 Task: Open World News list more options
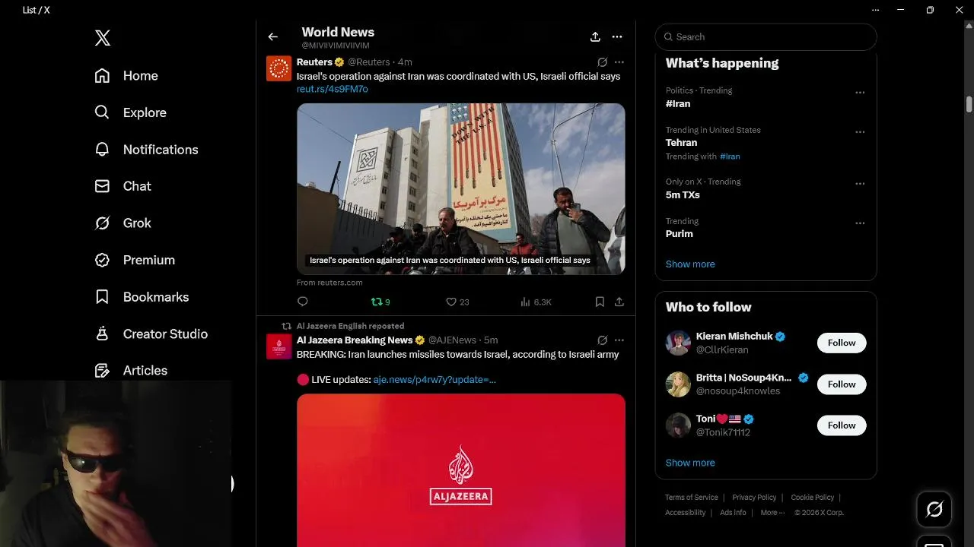coord(617,36)
